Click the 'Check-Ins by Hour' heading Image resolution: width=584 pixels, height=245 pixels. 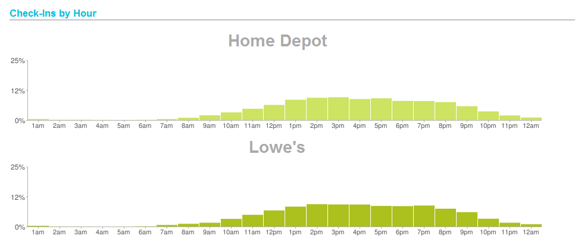pos(53,14)
